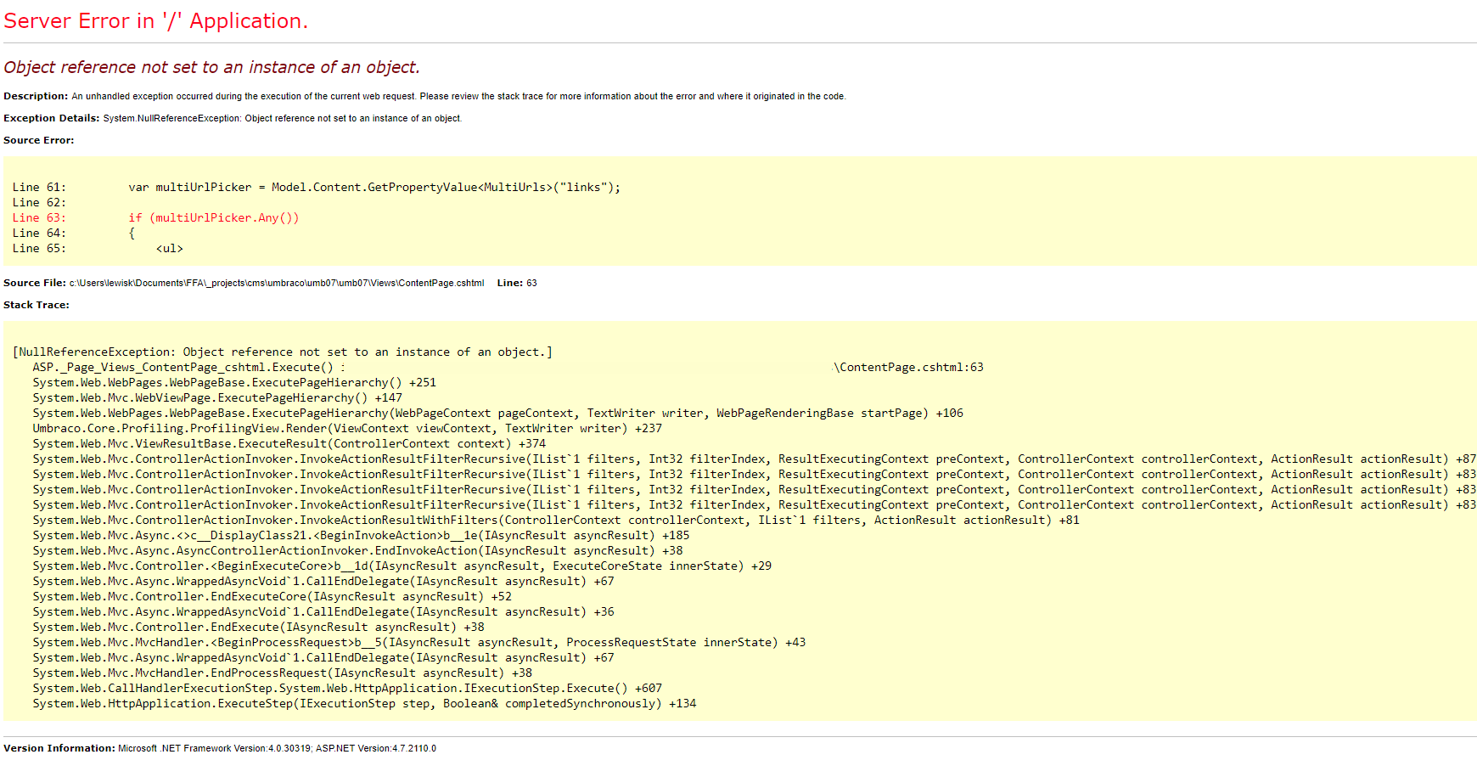The height and width of the screenshot is (760, 1477).
Task: Click the bold 'Description:' label
Action: point(36,96)
